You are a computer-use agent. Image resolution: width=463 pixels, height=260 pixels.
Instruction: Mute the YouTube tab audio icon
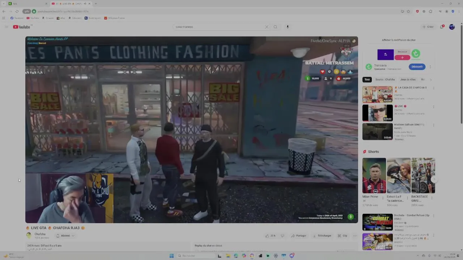click(85, 4)
